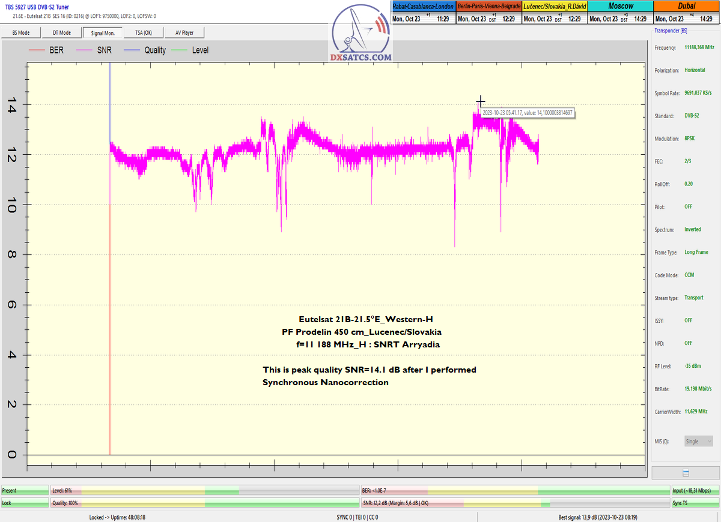Switch to the AV Player tab

185,32
